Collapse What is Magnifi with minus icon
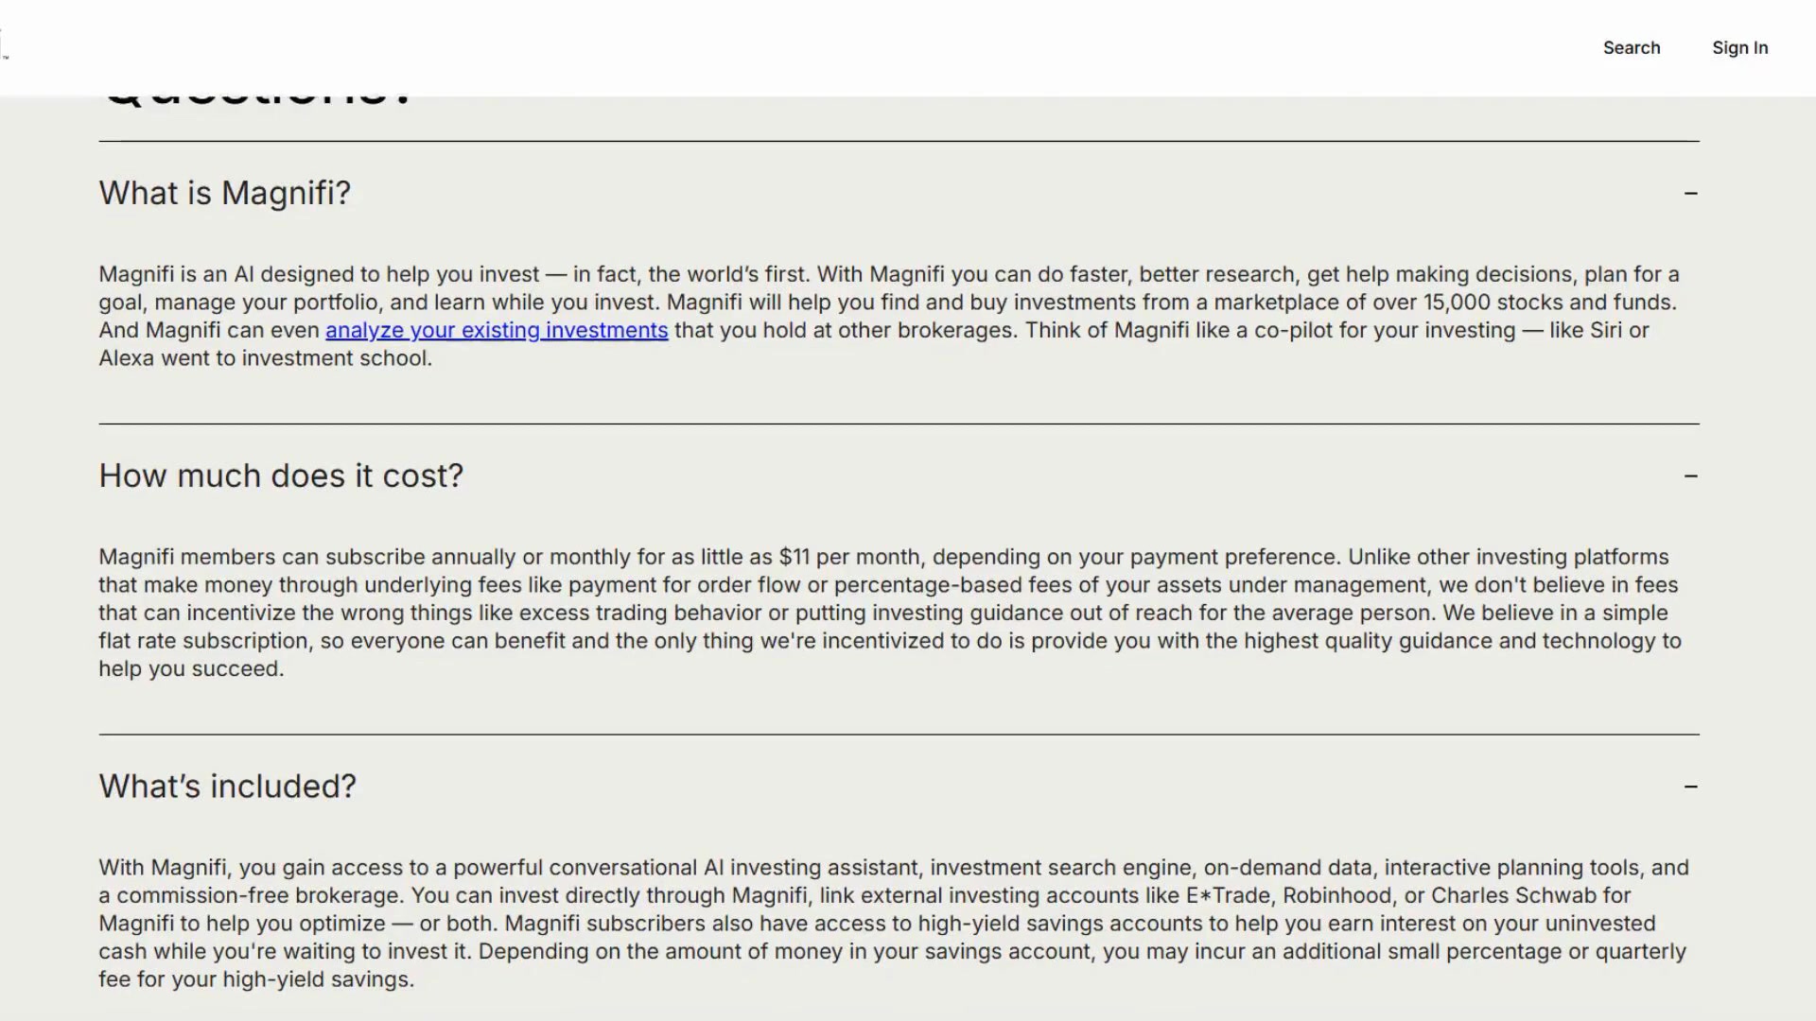The width and height of the screenshot is (1816, 1021). tap(1690, 193)
